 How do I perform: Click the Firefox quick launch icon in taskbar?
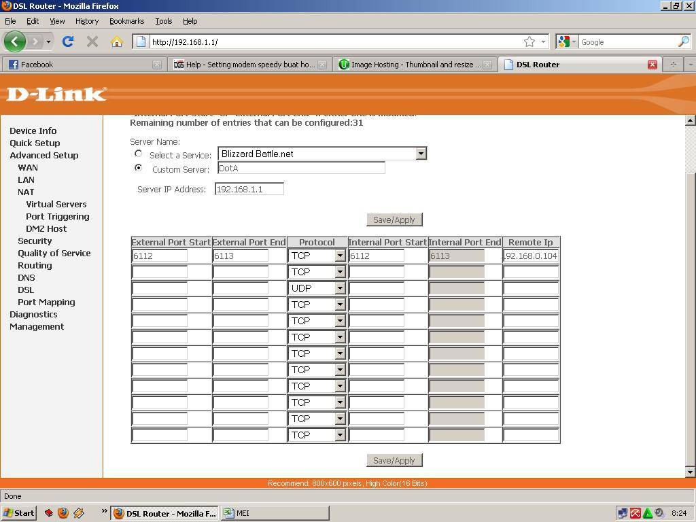pos(63,513)
